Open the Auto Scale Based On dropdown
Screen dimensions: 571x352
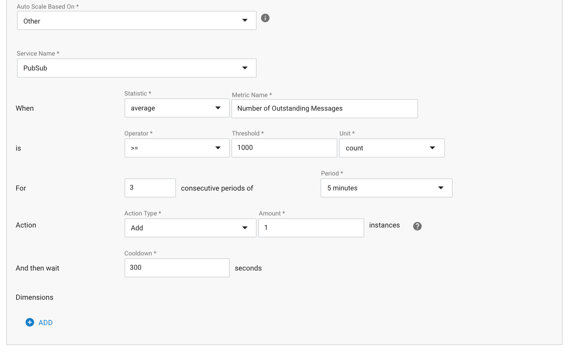point(136,21)
